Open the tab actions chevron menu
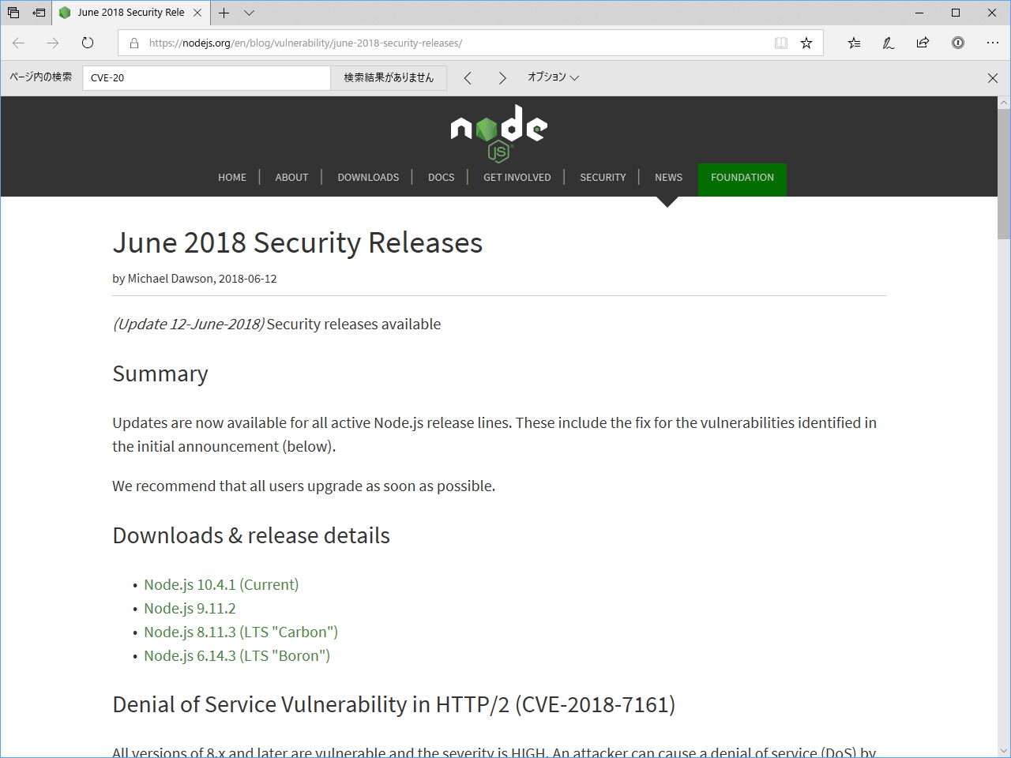 [x=250, y=13]
